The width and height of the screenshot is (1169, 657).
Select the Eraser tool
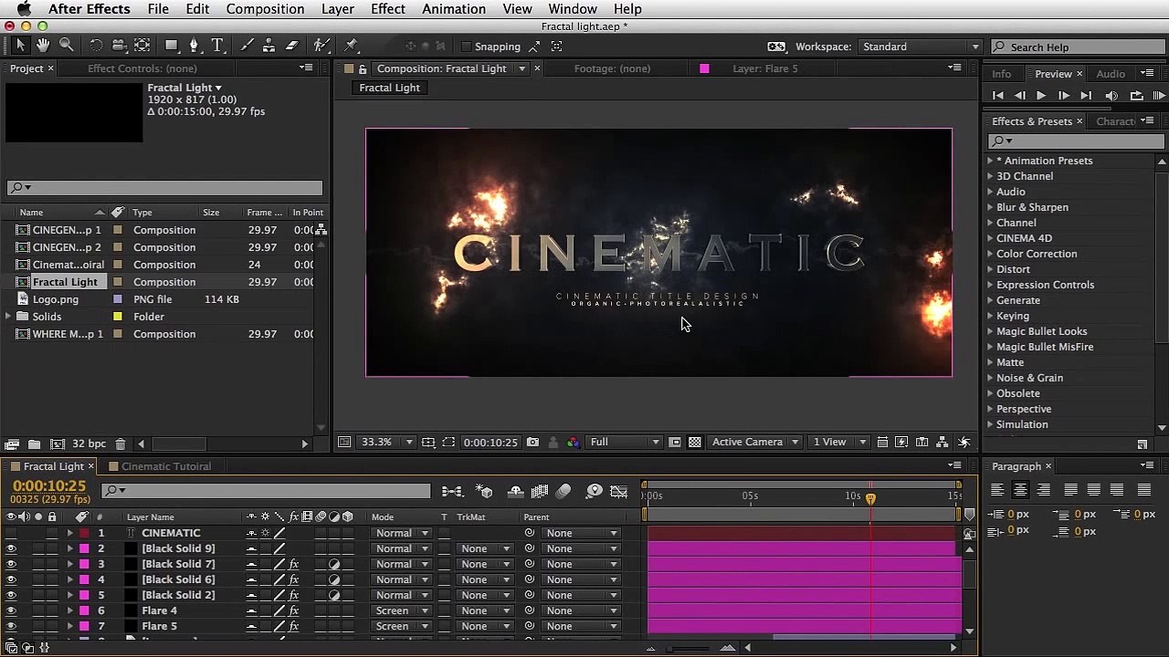point(292,45)
